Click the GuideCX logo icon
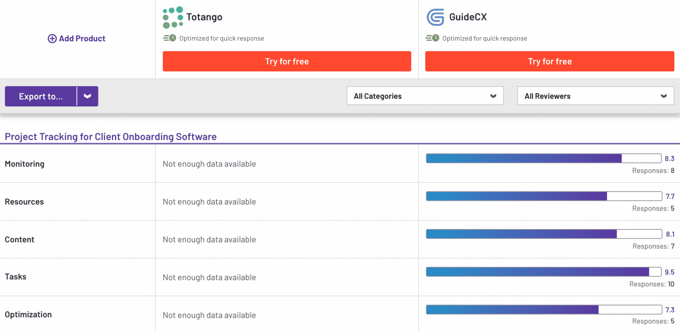The image size is (680, 332). point(435,17)
